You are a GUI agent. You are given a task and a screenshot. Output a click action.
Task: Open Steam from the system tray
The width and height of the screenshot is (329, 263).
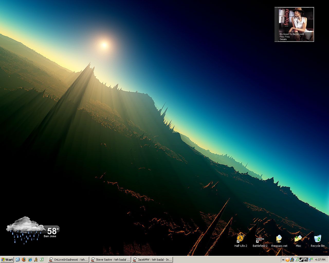tap(301, 260)
